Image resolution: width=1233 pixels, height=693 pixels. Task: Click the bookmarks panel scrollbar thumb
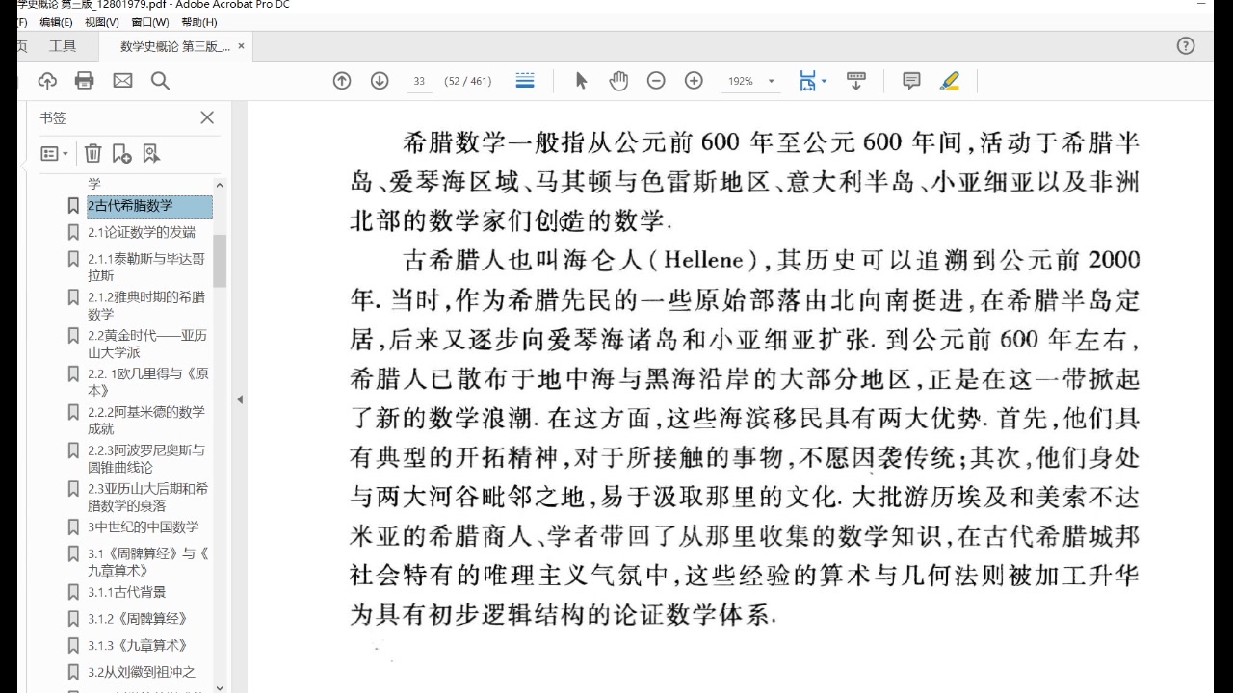click(220, 260)
